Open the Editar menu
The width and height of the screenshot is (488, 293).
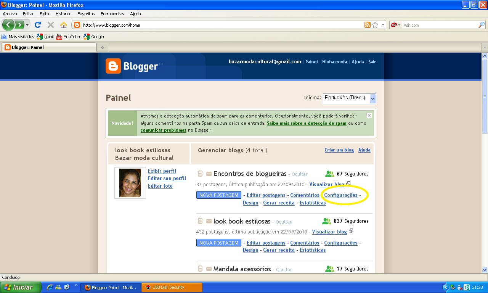point(28,14)
